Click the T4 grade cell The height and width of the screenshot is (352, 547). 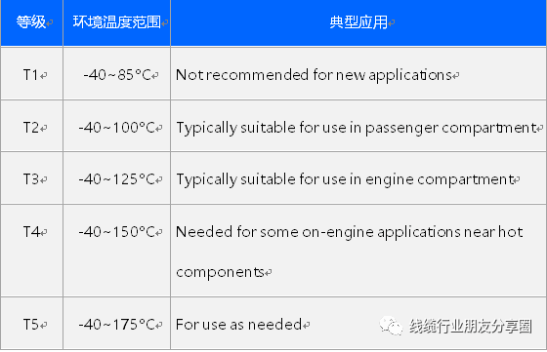pos(31,251)
